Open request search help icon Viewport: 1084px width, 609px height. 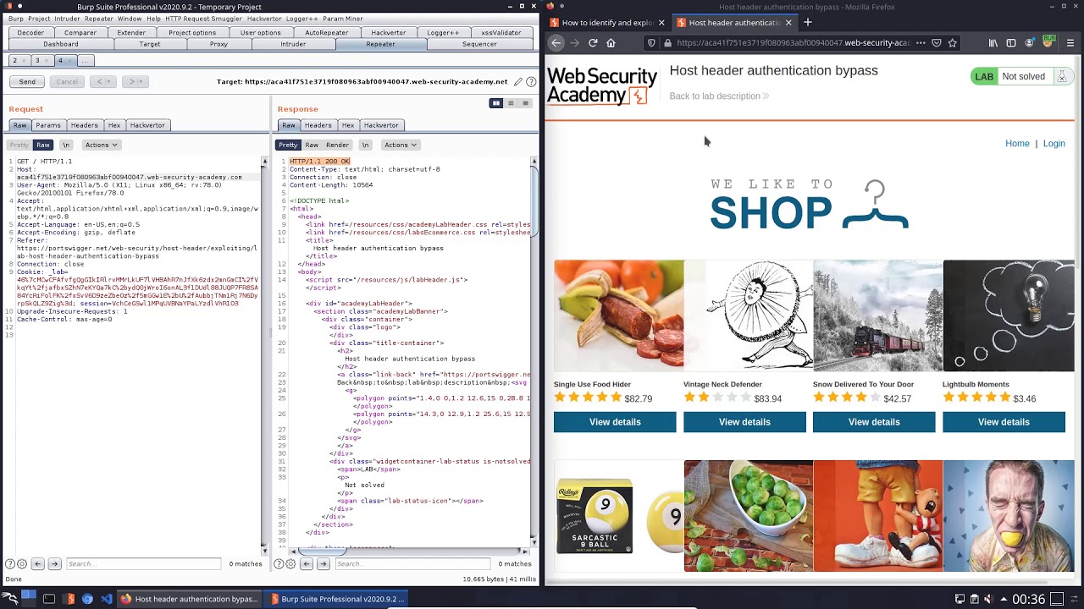(9, 564)
